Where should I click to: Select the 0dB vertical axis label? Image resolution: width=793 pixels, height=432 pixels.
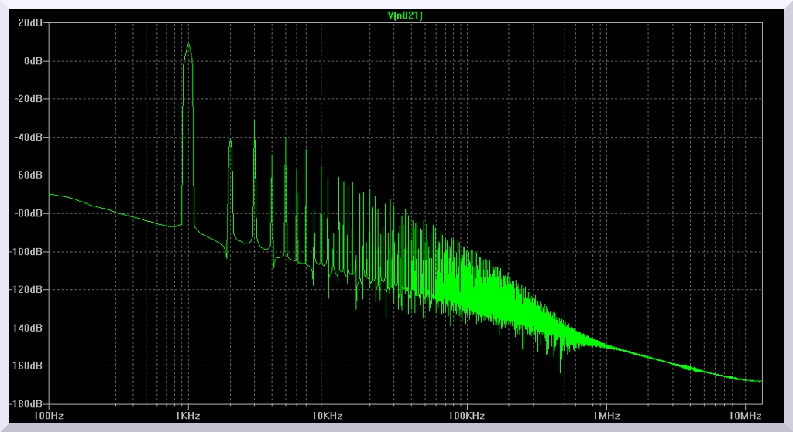point(33,61)
